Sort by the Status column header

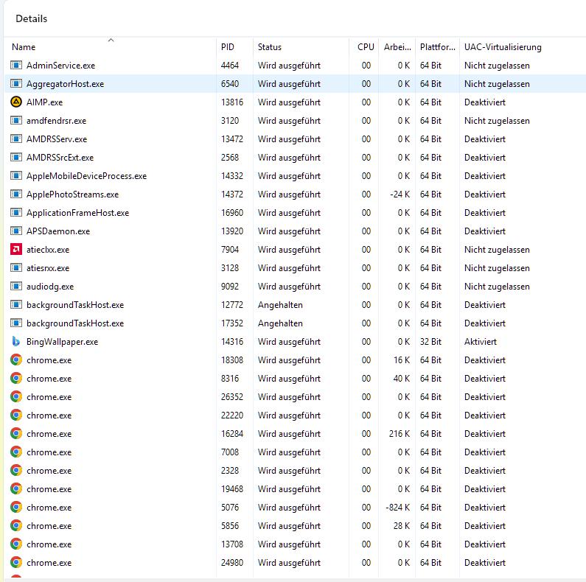[270, 47]
